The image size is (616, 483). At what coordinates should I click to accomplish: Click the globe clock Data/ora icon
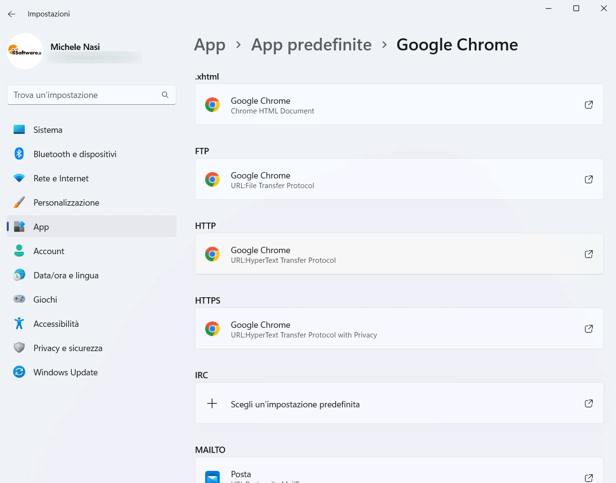19,275
